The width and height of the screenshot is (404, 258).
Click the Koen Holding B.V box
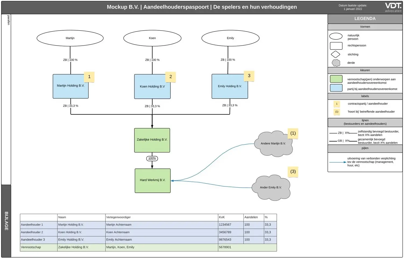(x=152, y=86)
